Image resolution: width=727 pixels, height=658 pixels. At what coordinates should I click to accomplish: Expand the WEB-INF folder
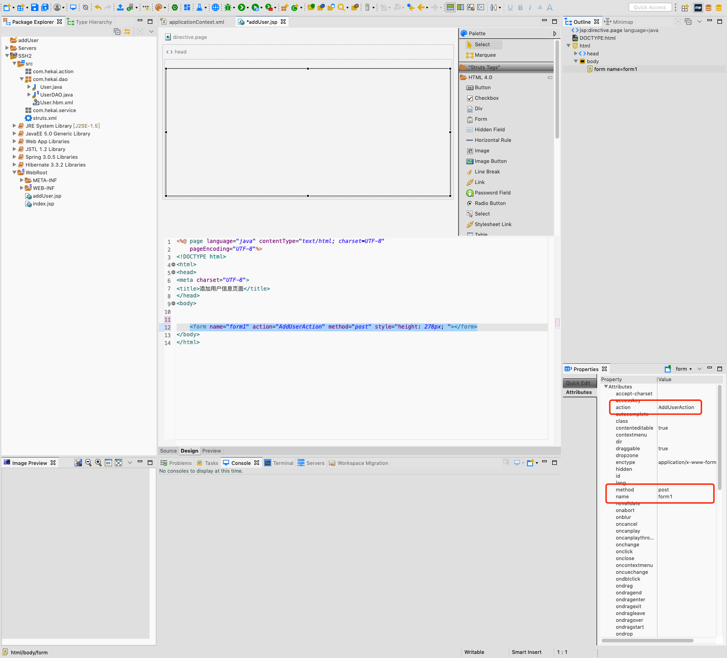(x=22, y=188)
